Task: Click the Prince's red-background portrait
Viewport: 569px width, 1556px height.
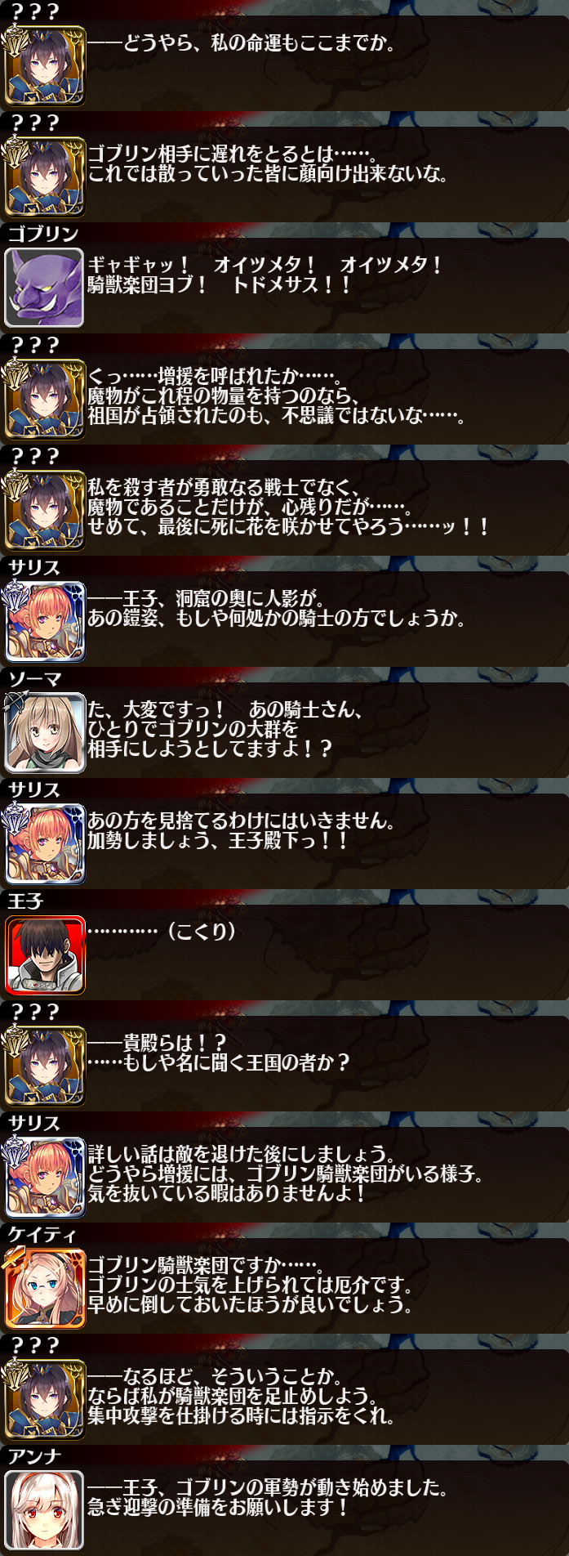Action: click(x=44, y=955)
